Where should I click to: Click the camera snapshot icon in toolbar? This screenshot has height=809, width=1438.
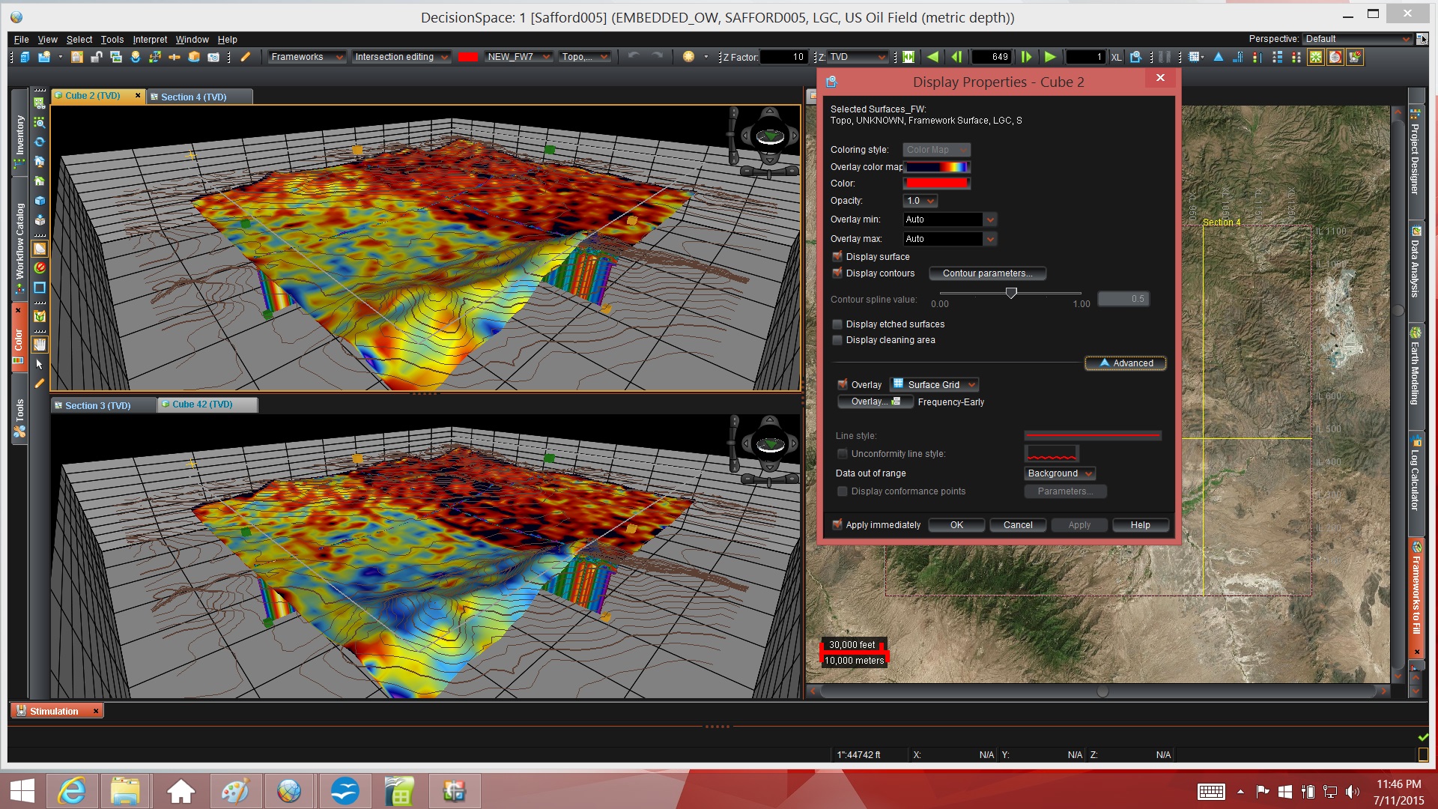(x=213, y=57)
